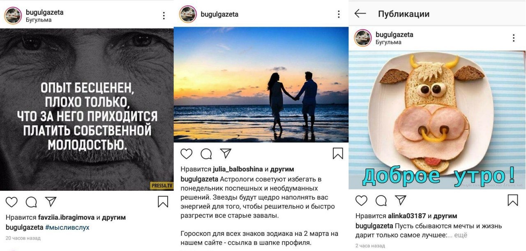Screen dimensions: 526x251
Task: Open three-dot menu on the cow sandwich post
Action: coord(513,38)
